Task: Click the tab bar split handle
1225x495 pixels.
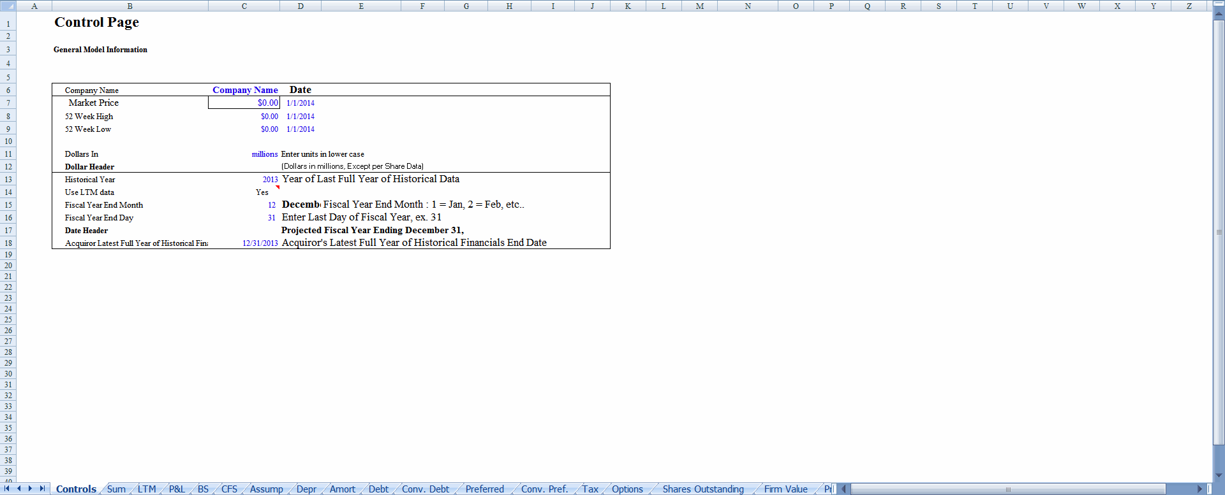Action: pyautogui.click(x=835, y=489)
